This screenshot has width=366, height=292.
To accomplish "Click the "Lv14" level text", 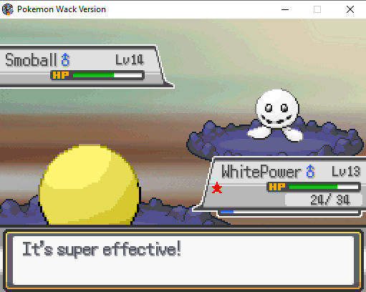I will [x=130, y=59].
